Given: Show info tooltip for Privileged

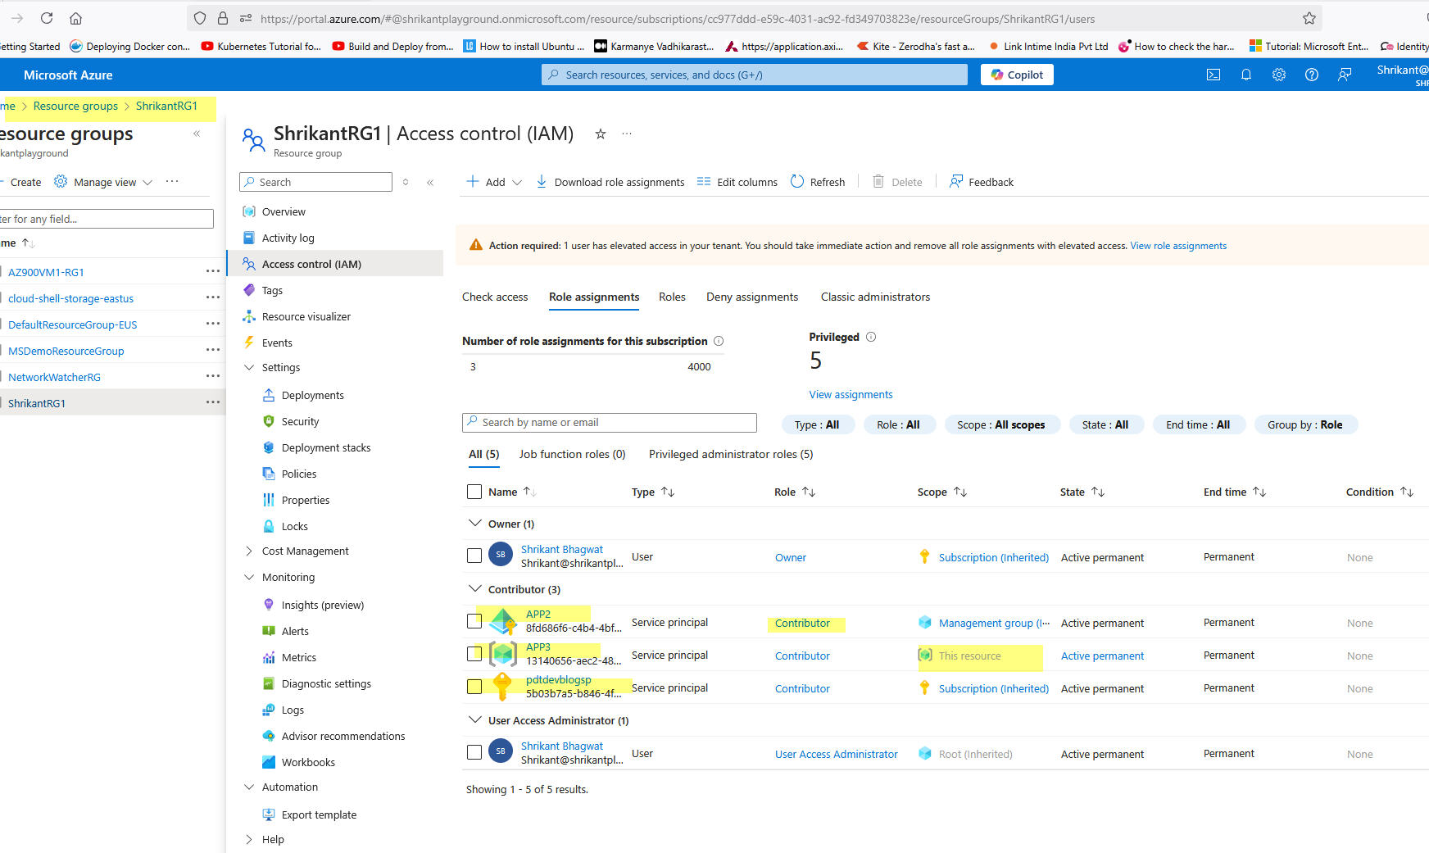Looking at the screenshot, I should click(x=871, y=337).
